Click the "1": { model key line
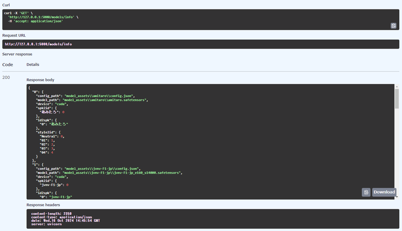Screen dimensions: 402x231 (38, 165)
